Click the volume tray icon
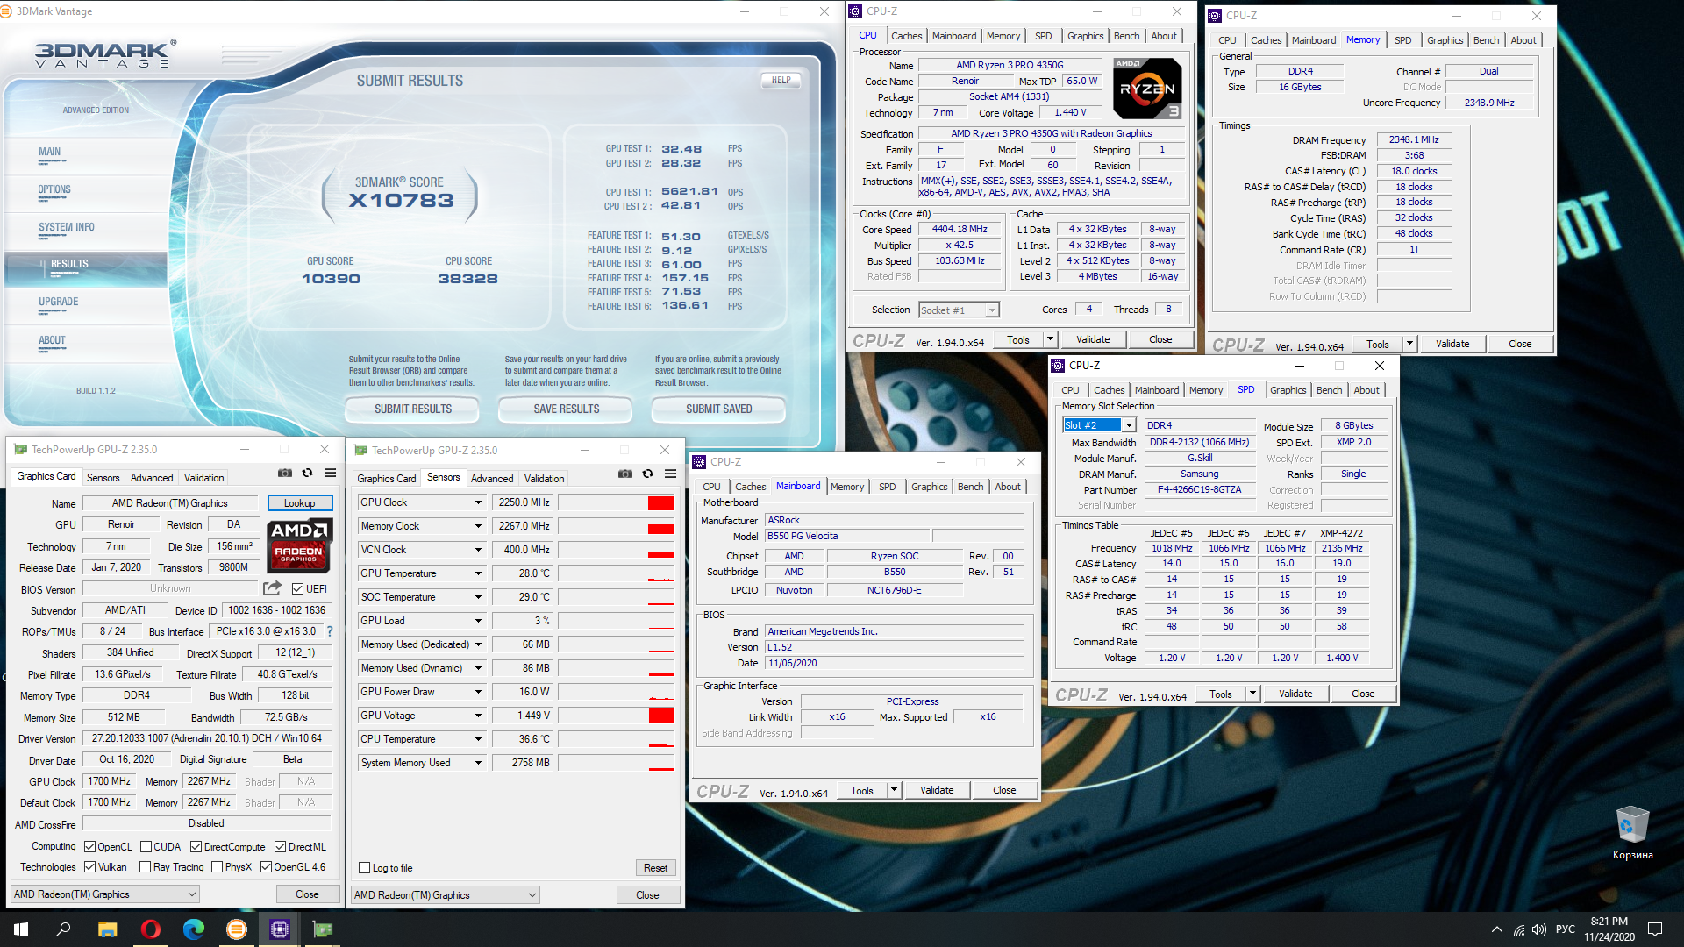Screen dimensions: 1684x947 click(1539, 929)
